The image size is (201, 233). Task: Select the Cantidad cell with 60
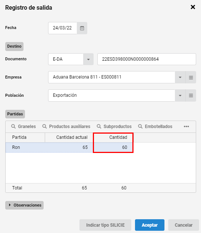tap(113, 147)
